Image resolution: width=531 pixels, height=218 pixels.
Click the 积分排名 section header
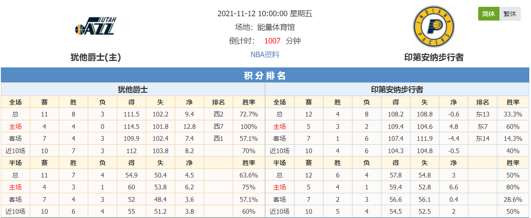coord(265,76)
